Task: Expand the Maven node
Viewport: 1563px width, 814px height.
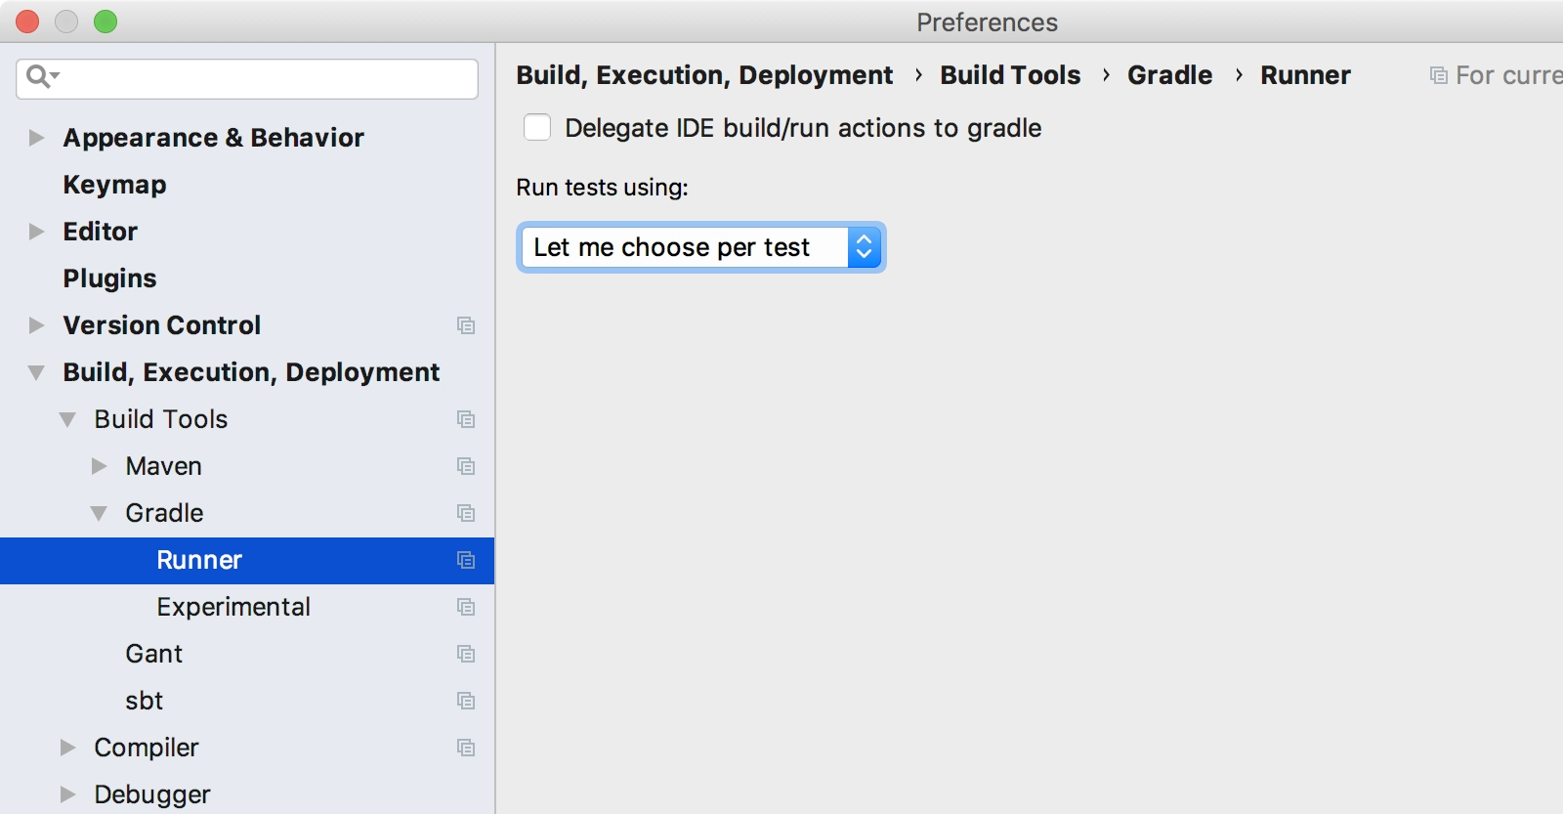Action: (x=99, y=466)
